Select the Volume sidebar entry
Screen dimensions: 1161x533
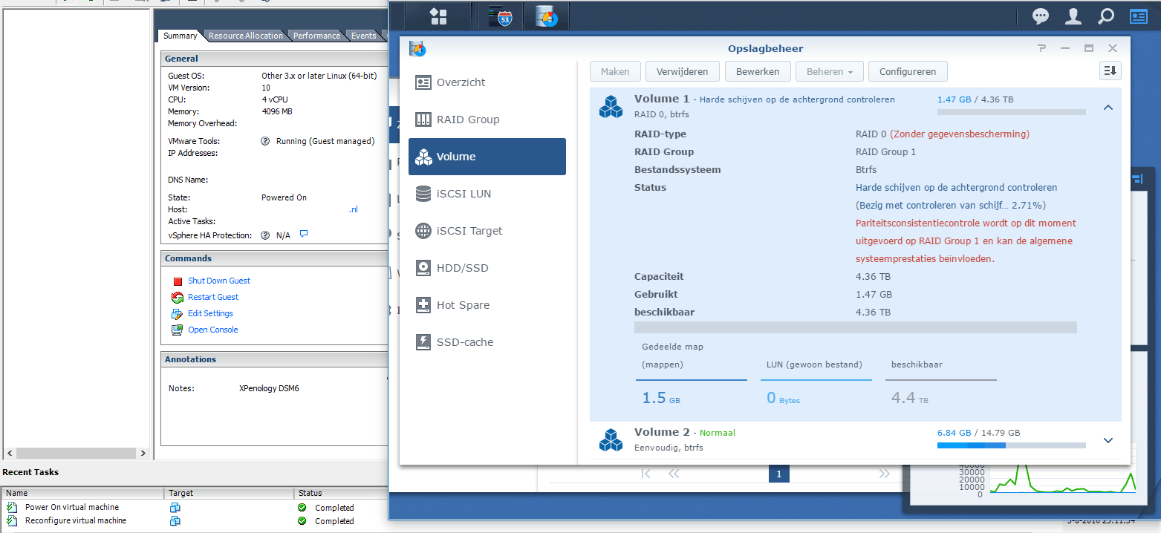point(487,157)
